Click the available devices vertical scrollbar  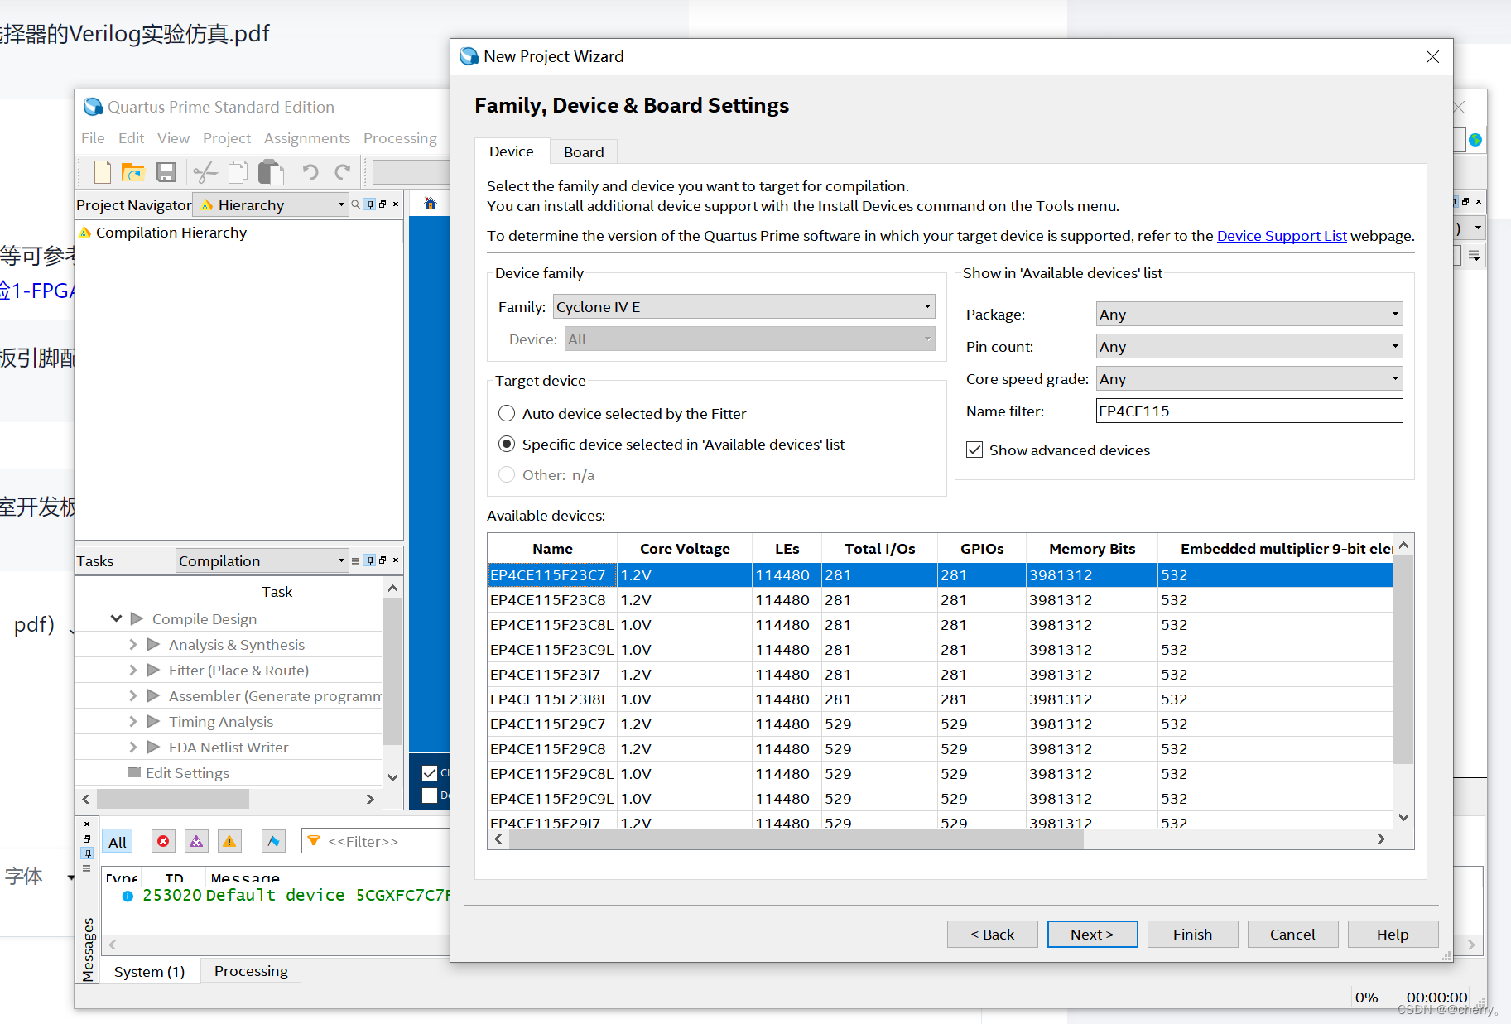pyautogui.click(x=1403, y=659)
